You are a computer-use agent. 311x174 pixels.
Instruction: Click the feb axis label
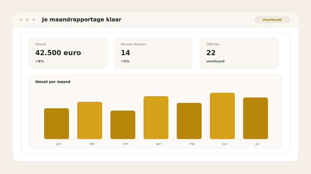click(x=92, y=144)
